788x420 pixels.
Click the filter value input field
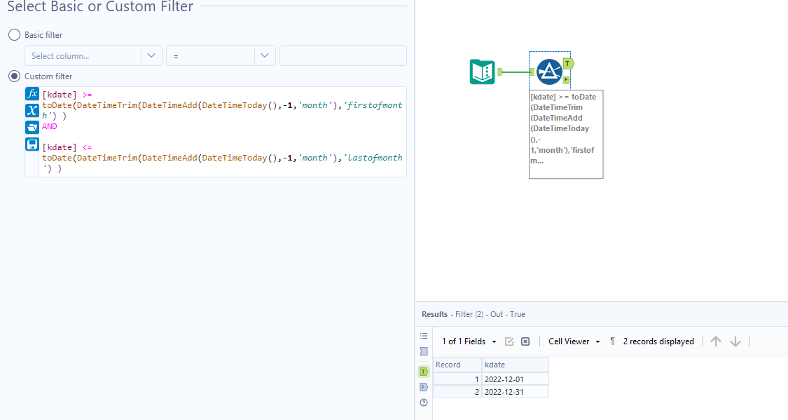point(343,55)
